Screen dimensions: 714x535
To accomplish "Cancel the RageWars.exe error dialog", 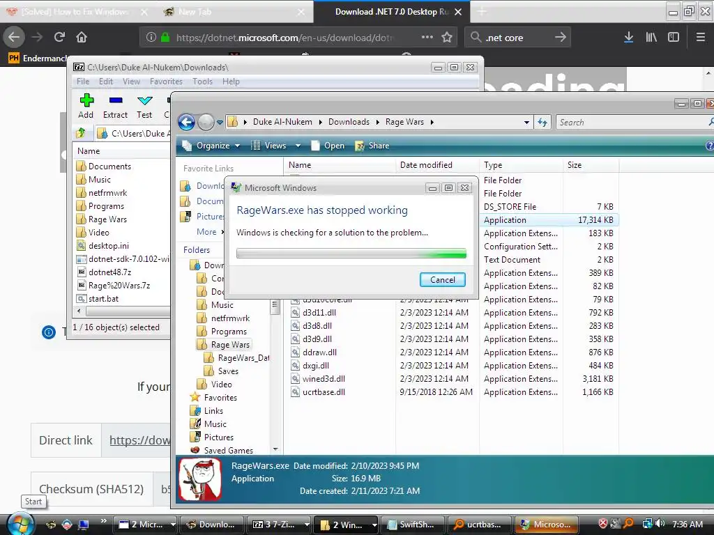I will tap(443, 280).
